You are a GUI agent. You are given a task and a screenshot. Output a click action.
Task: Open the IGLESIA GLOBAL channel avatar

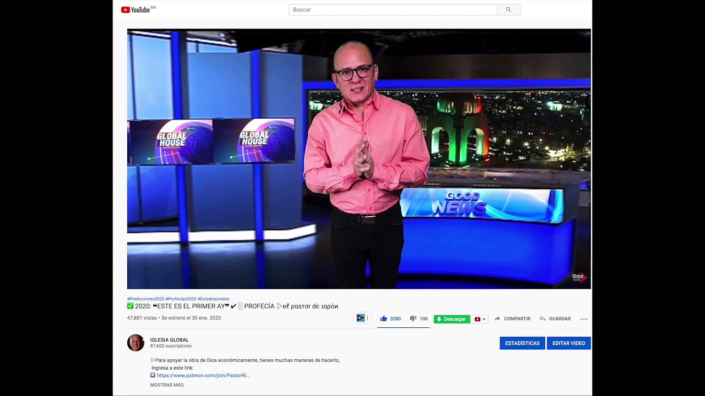click(135, 343)
